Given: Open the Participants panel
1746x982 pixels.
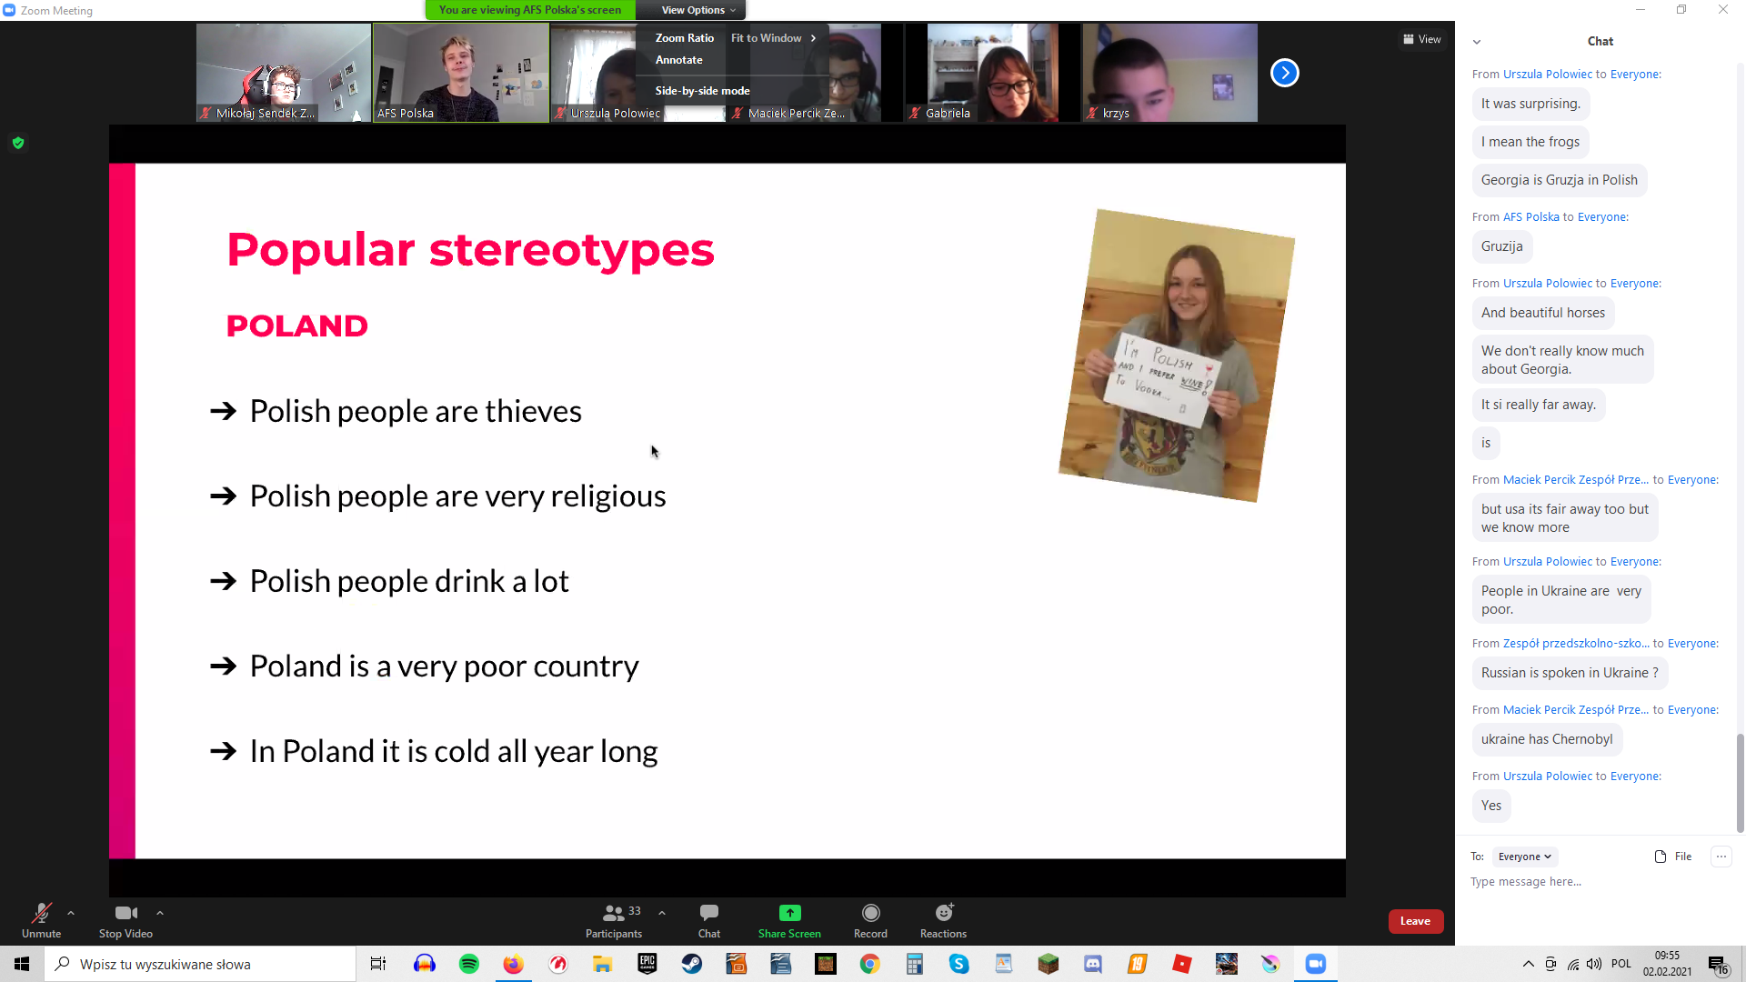Looking at the screenshot, I should point(614,920).
